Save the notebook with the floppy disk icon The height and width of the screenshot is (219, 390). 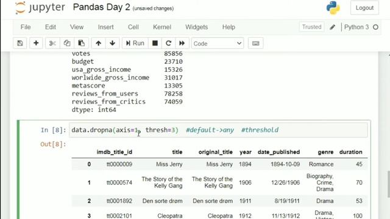click(x=20, y=43)
